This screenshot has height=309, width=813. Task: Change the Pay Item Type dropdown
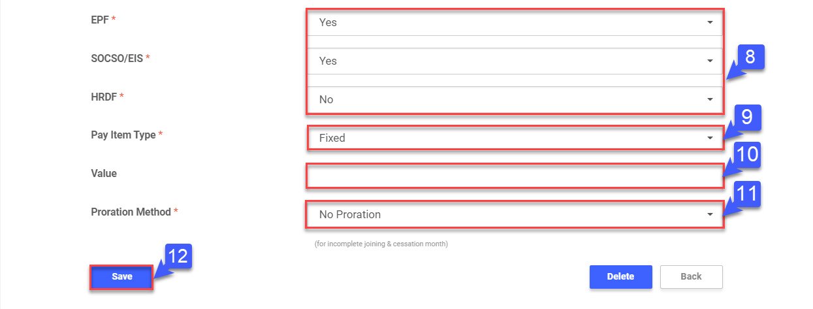[515, 138]
